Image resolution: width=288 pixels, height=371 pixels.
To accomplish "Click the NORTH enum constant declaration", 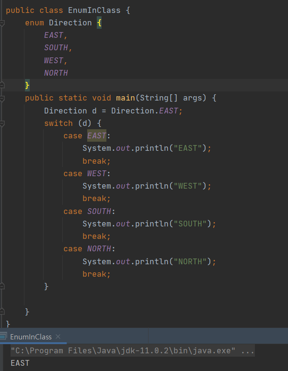I will (x=56, y=73).
